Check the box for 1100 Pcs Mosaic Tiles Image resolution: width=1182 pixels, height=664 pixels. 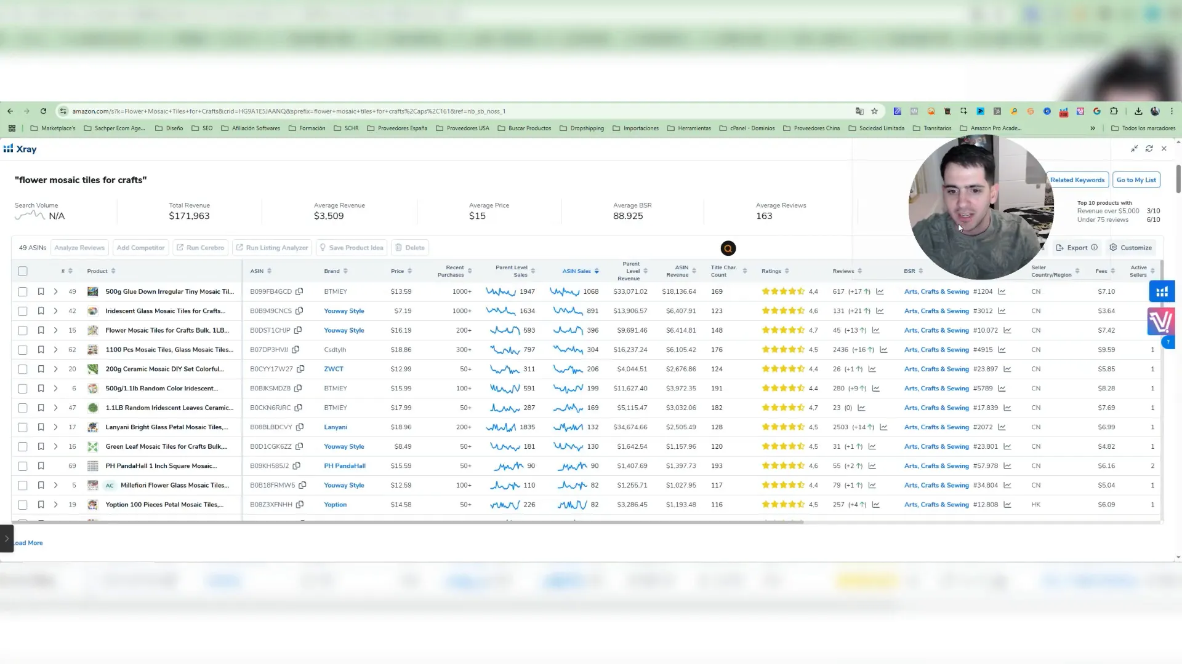pyautogui.click(x=23, y=350)
